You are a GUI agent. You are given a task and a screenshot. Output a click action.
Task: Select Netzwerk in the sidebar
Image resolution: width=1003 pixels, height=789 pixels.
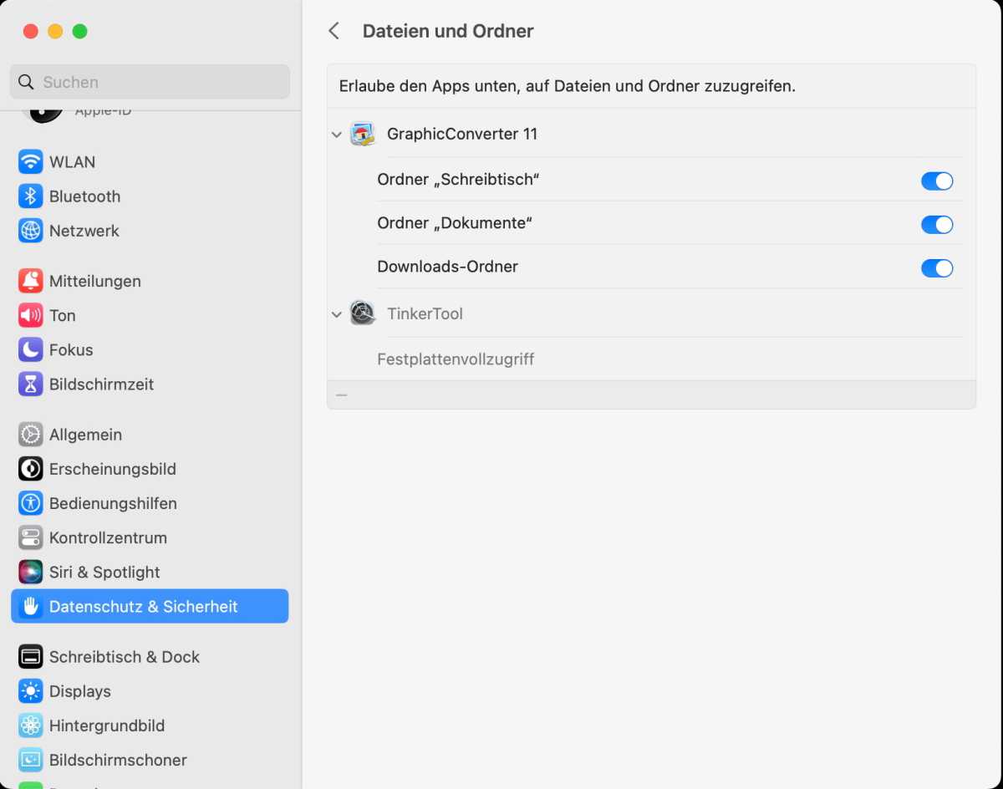click(150, 230)
